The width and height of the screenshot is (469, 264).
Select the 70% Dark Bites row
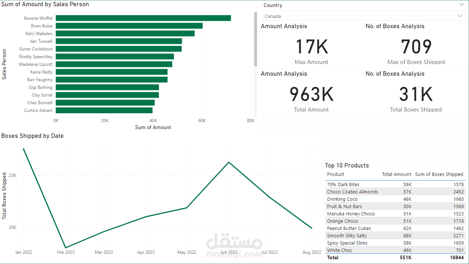click(x=395, y=185)
